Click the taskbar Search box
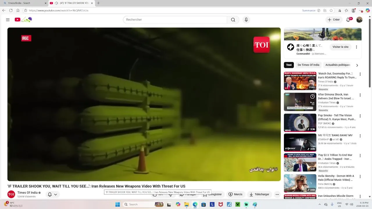The width and height of the screenshot is (372, 209). (144, 204)
